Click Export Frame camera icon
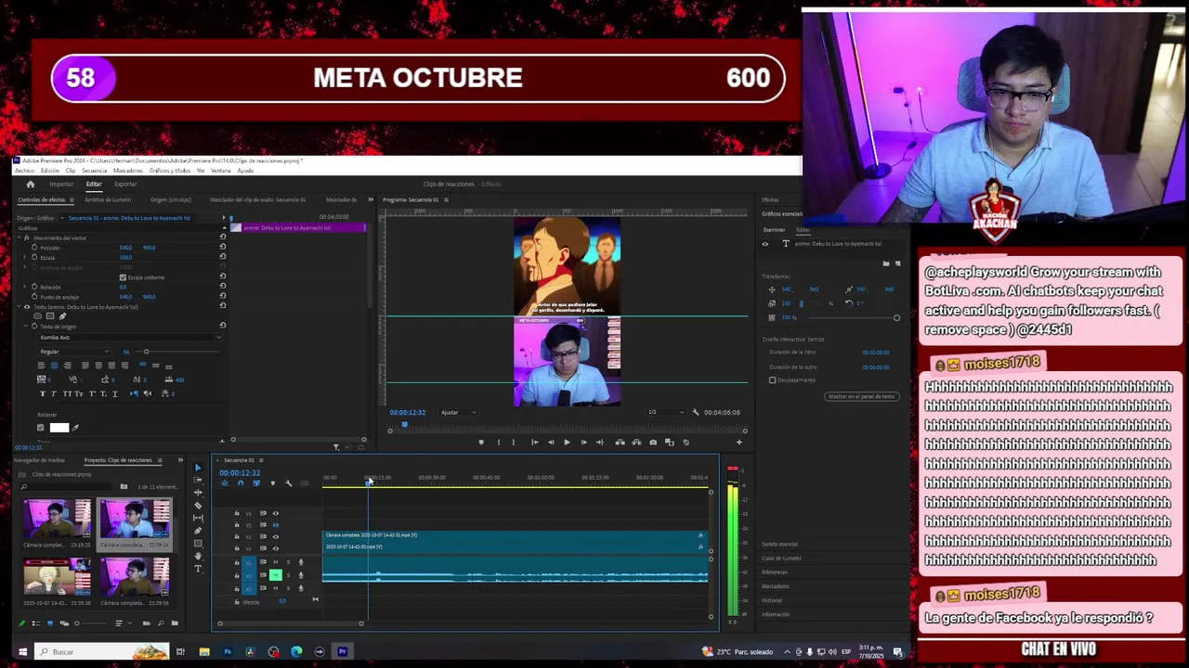The height and width of the screenshot is (668, 1189). pyautogui.click(x=653, y=443)
